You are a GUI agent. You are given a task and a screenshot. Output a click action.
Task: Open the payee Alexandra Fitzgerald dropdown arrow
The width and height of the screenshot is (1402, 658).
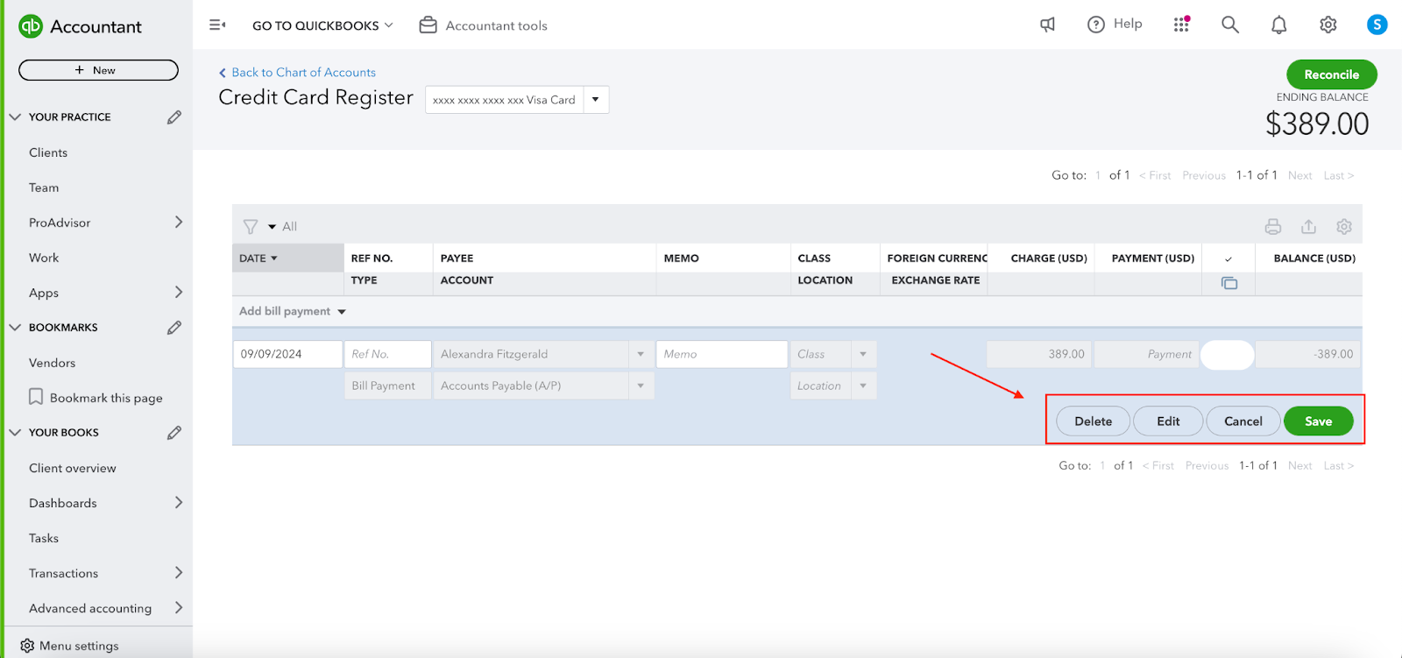pos(641,354)
